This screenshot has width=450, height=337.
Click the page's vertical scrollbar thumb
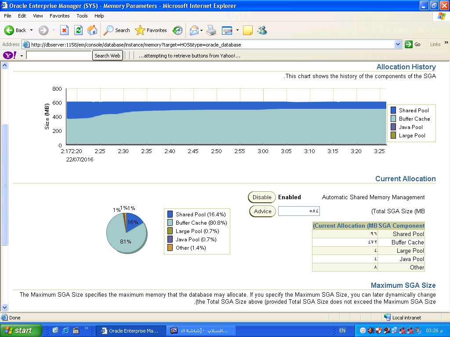click(x=5, y=184)
